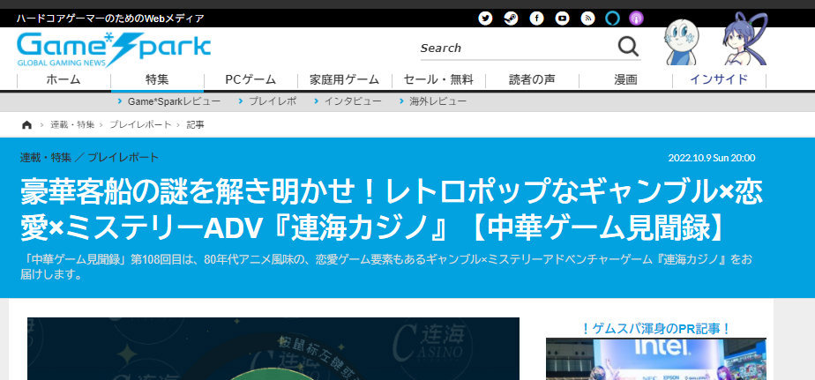The height and width of the screenshot is (380, 815).
Task: Open the セール・無料 menu tab
Action: (438, 80)
